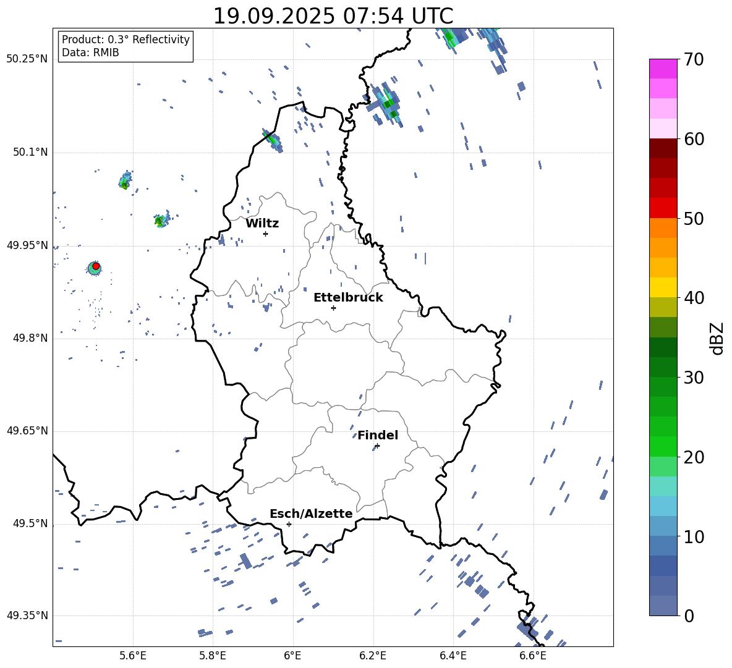Pick the bright green colorbar swatch at 20
732x668 pixels.
click(663, 446)
